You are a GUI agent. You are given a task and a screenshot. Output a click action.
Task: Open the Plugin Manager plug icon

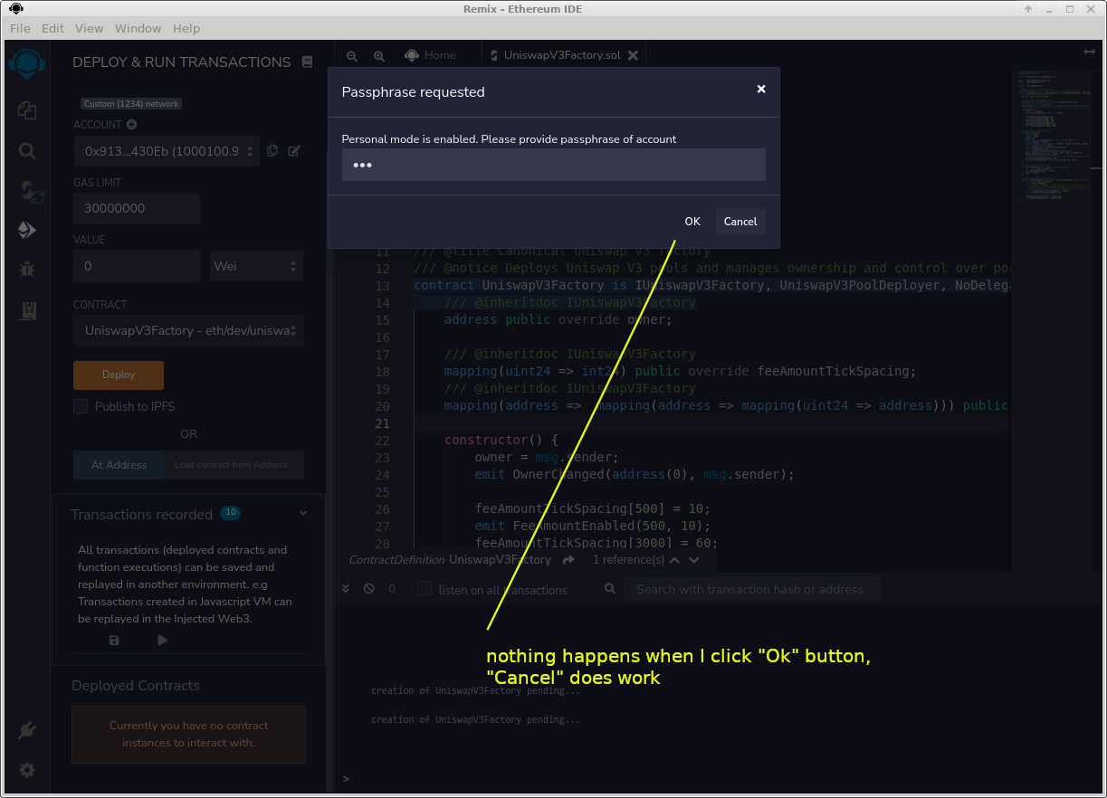point(26,730)
